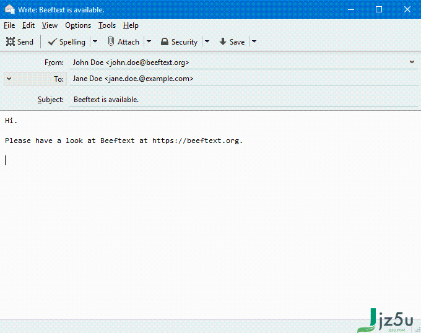Open the File menu

pyautogui.click(x=9, y=25)
